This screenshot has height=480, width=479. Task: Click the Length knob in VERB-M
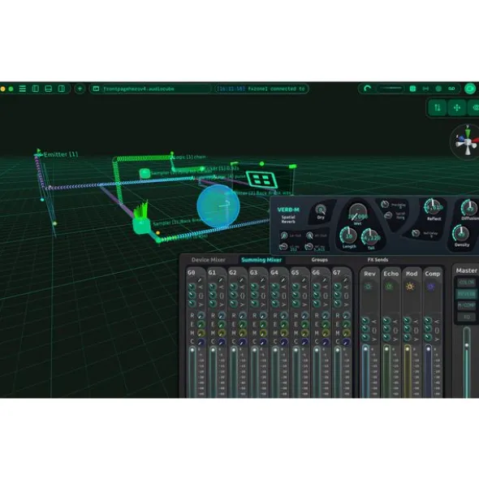[348, 236]
